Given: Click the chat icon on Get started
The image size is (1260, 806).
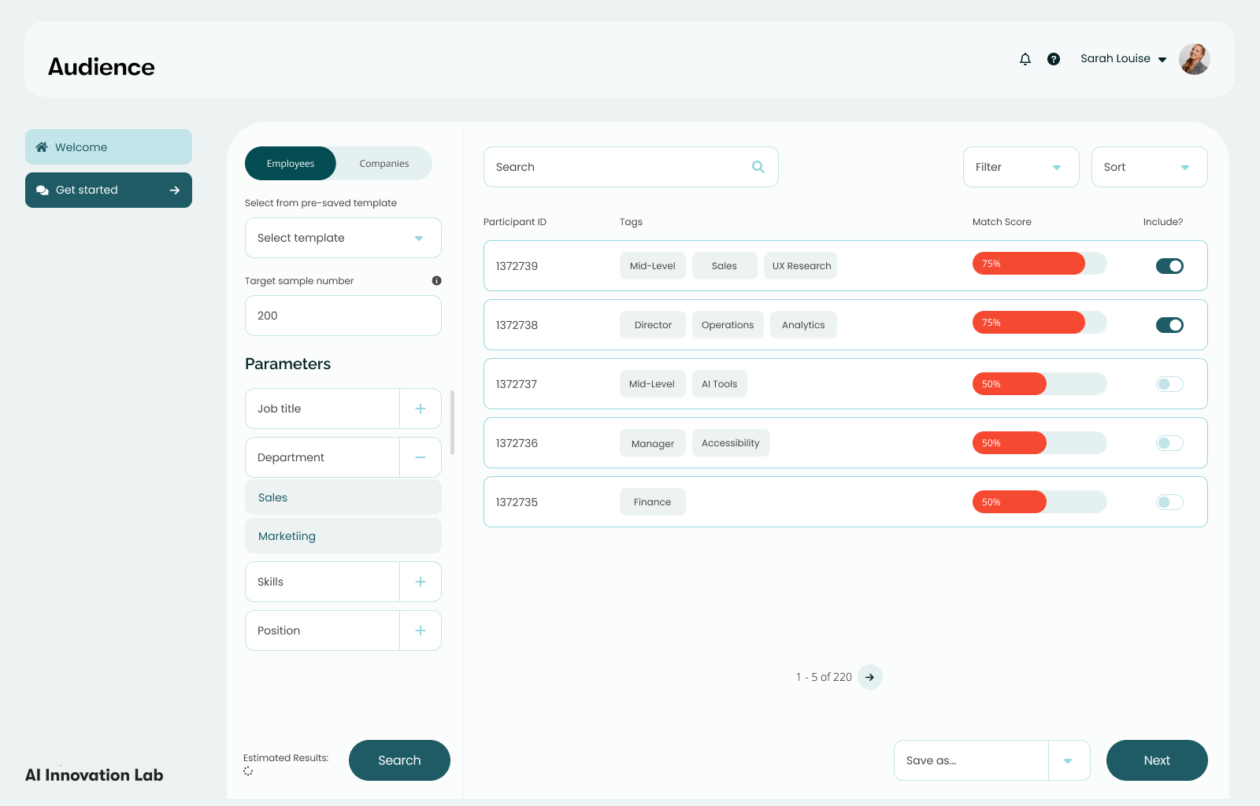Looking at the screenshot, I should pyautogui.click(x=43, y=190).
